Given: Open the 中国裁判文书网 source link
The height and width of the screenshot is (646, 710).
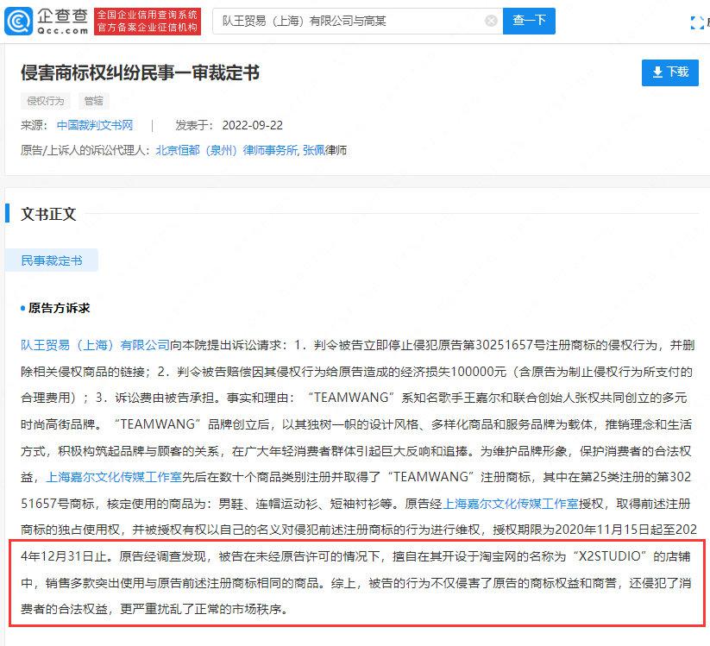Looking at the screenshot, I should tap(95, 125).
